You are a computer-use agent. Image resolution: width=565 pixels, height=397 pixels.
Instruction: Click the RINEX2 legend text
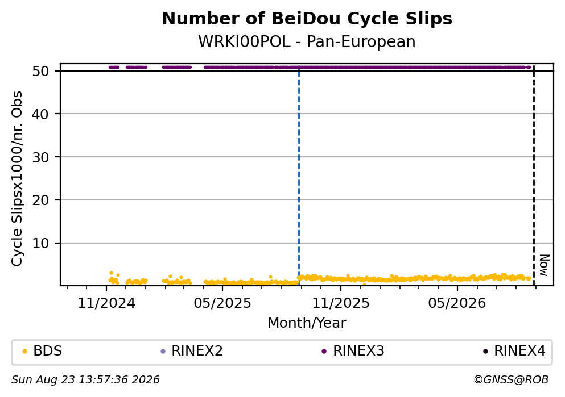tap(197, 351)
